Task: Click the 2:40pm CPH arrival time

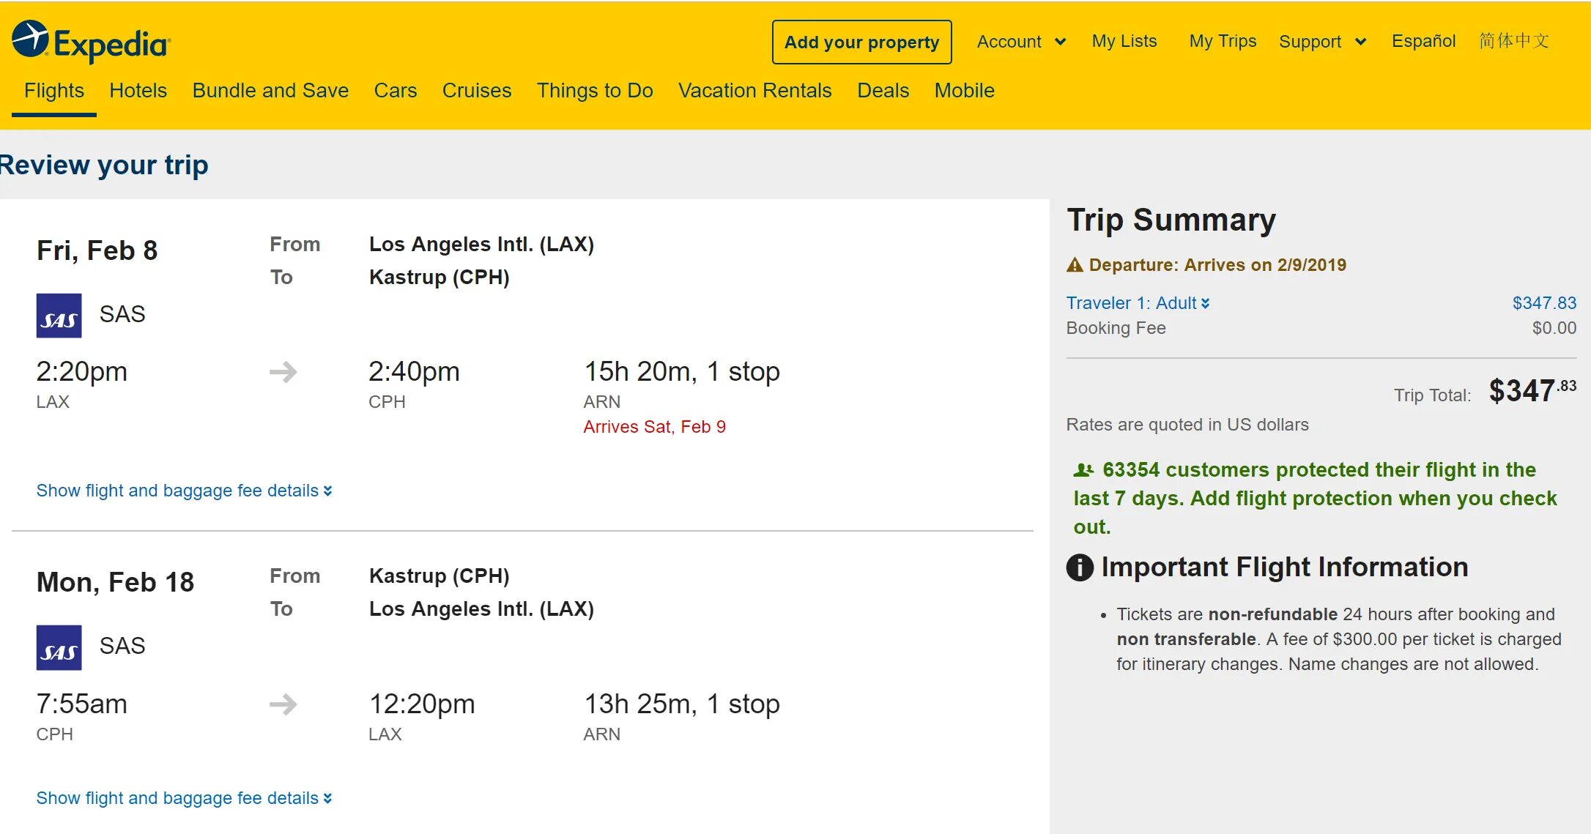Action: (414, 372)
